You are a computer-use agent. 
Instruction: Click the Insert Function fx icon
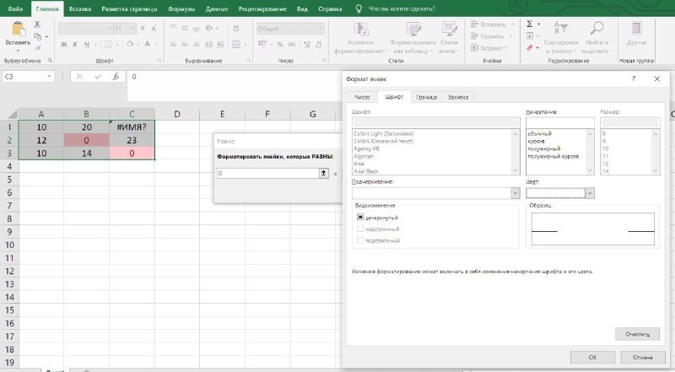116,77
